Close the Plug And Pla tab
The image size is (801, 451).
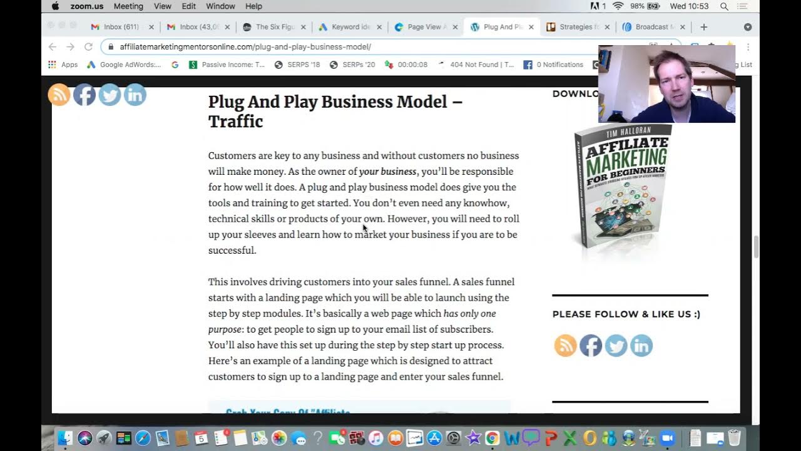coord(531,27)
